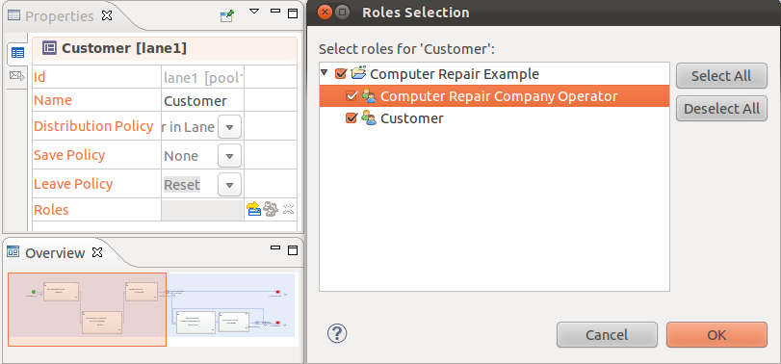Select the Overview tab

[55, 253]
